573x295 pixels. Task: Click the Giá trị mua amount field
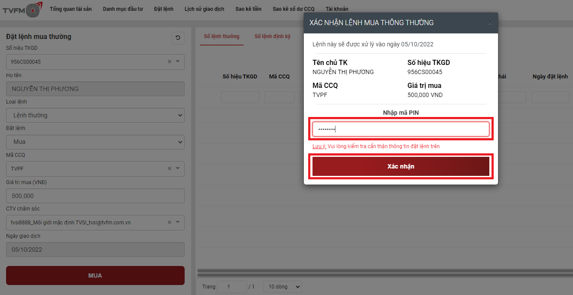pos(95,196)
